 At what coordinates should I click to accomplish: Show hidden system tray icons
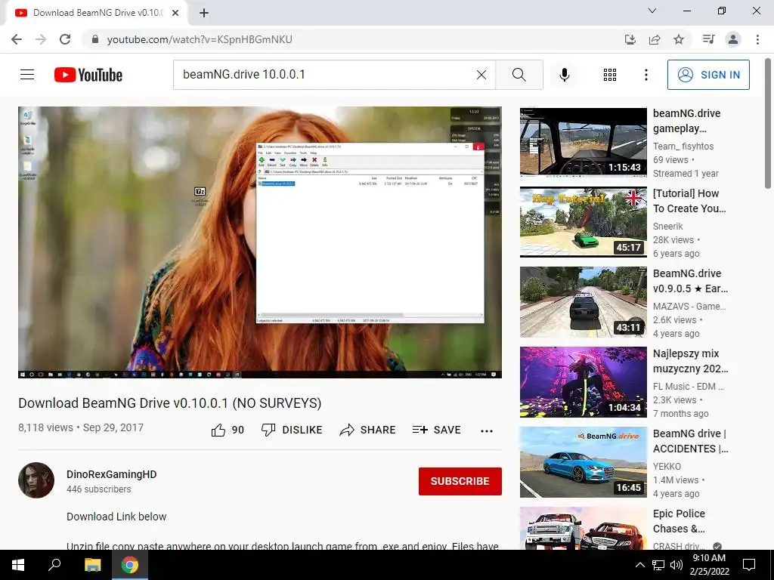(639, 565)
